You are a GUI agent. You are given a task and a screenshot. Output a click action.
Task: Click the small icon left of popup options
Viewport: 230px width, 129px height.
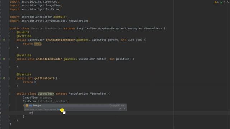point(120,109)
